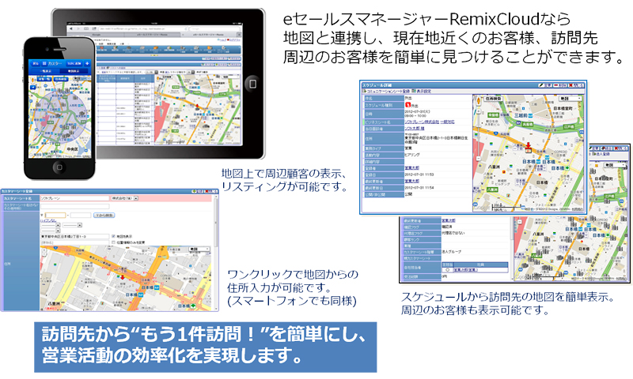Tap the plus button in the phone app header
Viewport: 633px width, 379px height.
click(87, 63)
